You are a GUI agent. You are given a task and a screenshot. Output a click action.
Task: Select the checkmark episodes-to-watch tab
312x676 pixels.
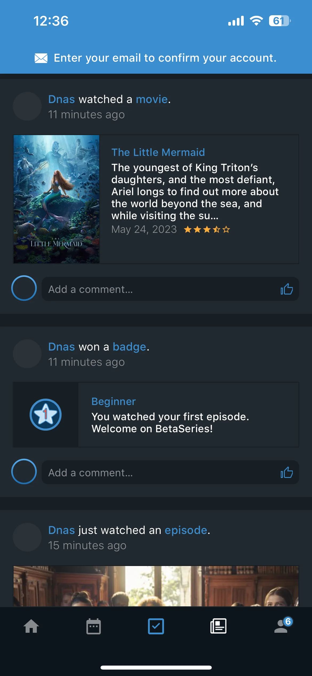(x=156, y=626)
